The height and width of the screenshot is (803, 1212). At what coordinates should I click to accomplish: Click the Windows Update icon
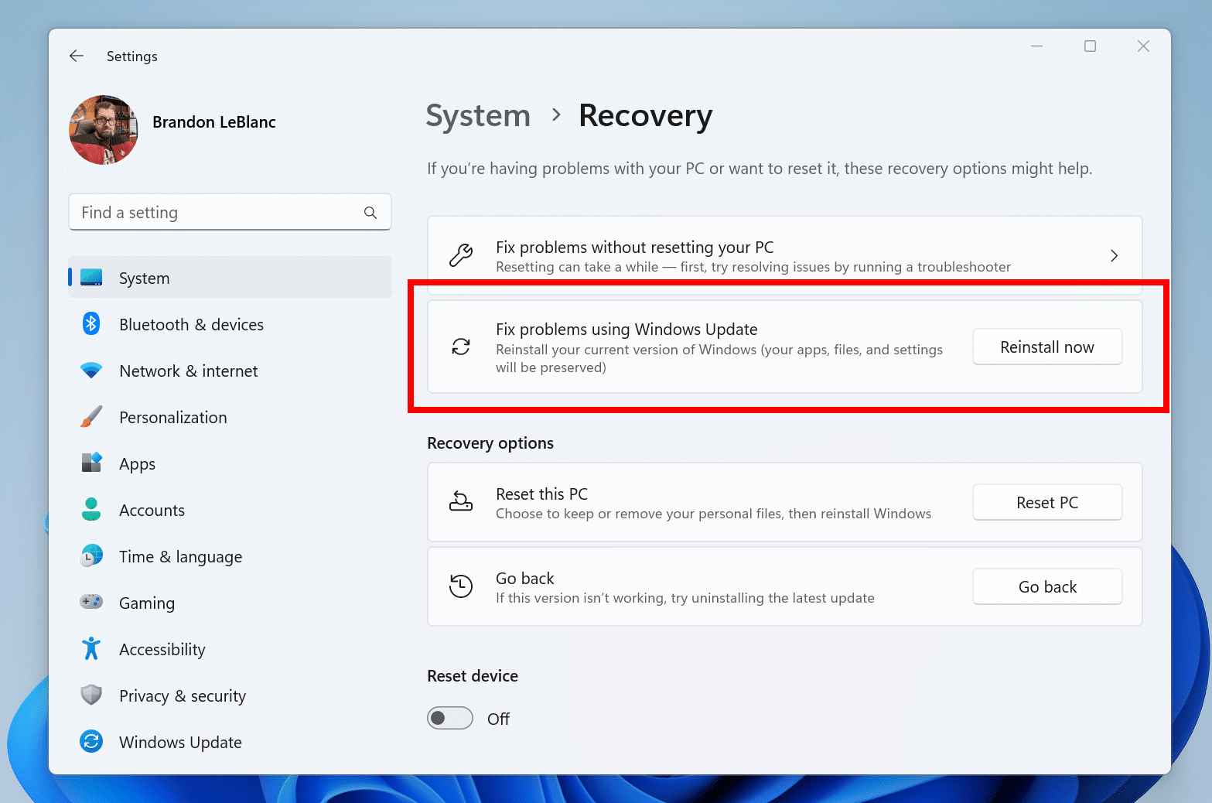91,741
